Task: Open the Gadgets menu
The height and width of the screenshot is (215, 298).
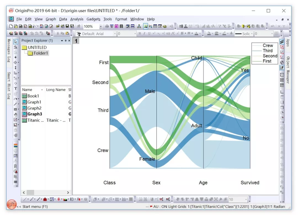Action: point(93,19)
